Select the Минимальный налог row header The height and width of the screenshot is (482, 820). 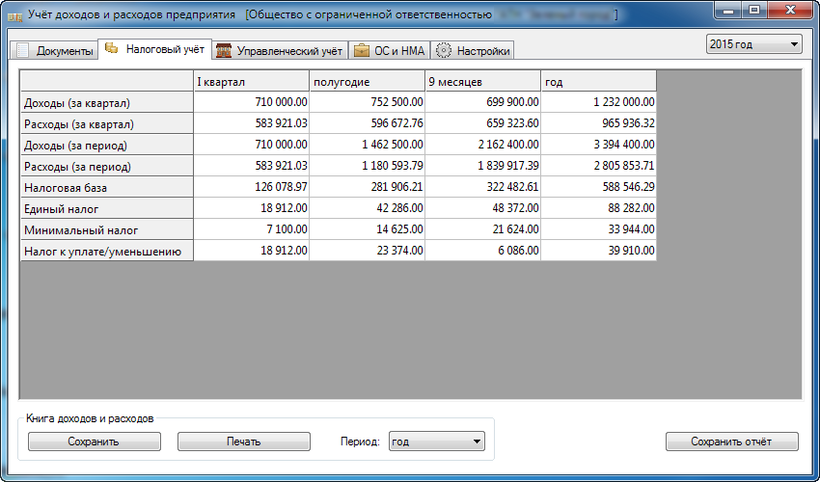pos(107,229)
